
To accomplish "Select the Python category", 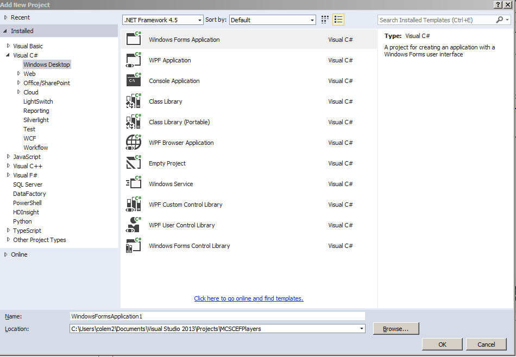I will click(22, 221).
